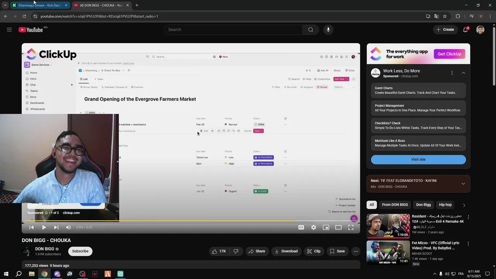Create a Clip of the video

tap(313, 251)
